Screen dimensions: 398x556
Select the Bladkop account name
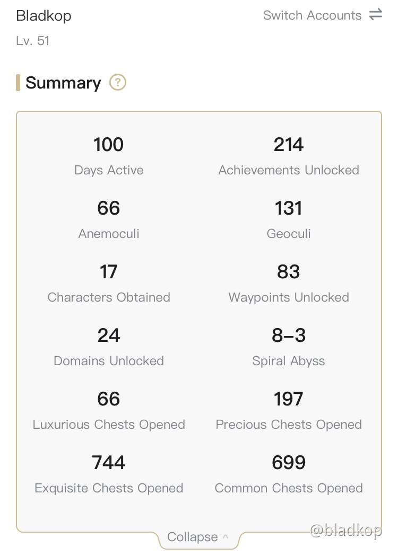[x=44, y=15]
